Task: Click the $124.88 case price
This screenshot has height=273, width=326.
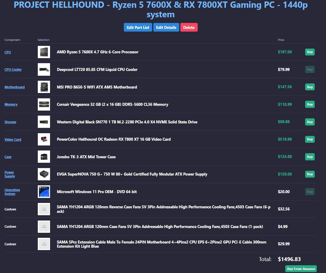Action: click(x=285, y=156)
